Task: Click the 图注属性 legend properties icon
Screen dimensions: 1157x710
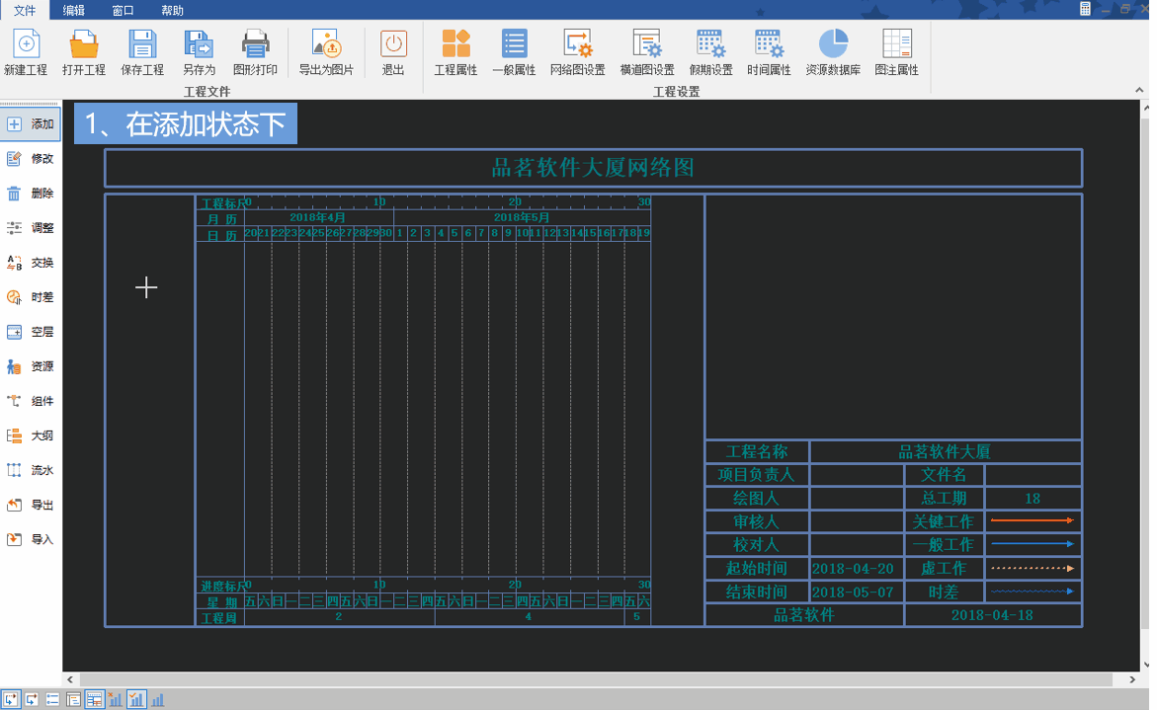Action: coord(895,50)
